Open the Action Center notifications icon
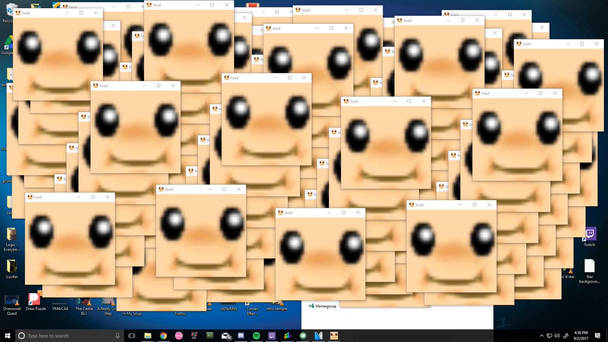The image size is (608, 342). [598, 335]
